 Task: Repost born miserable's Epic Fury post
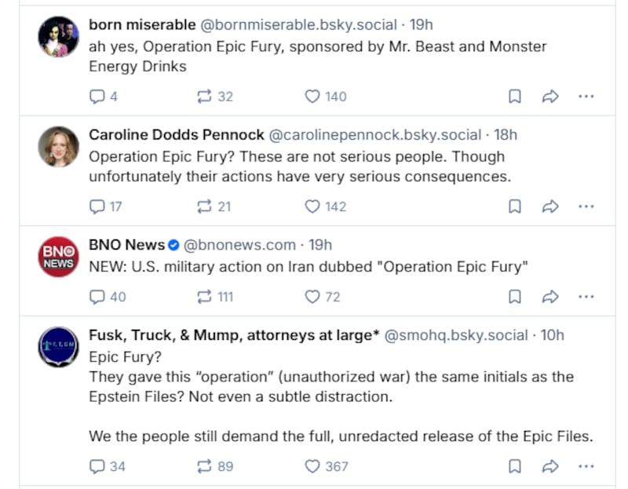[205, 97]
